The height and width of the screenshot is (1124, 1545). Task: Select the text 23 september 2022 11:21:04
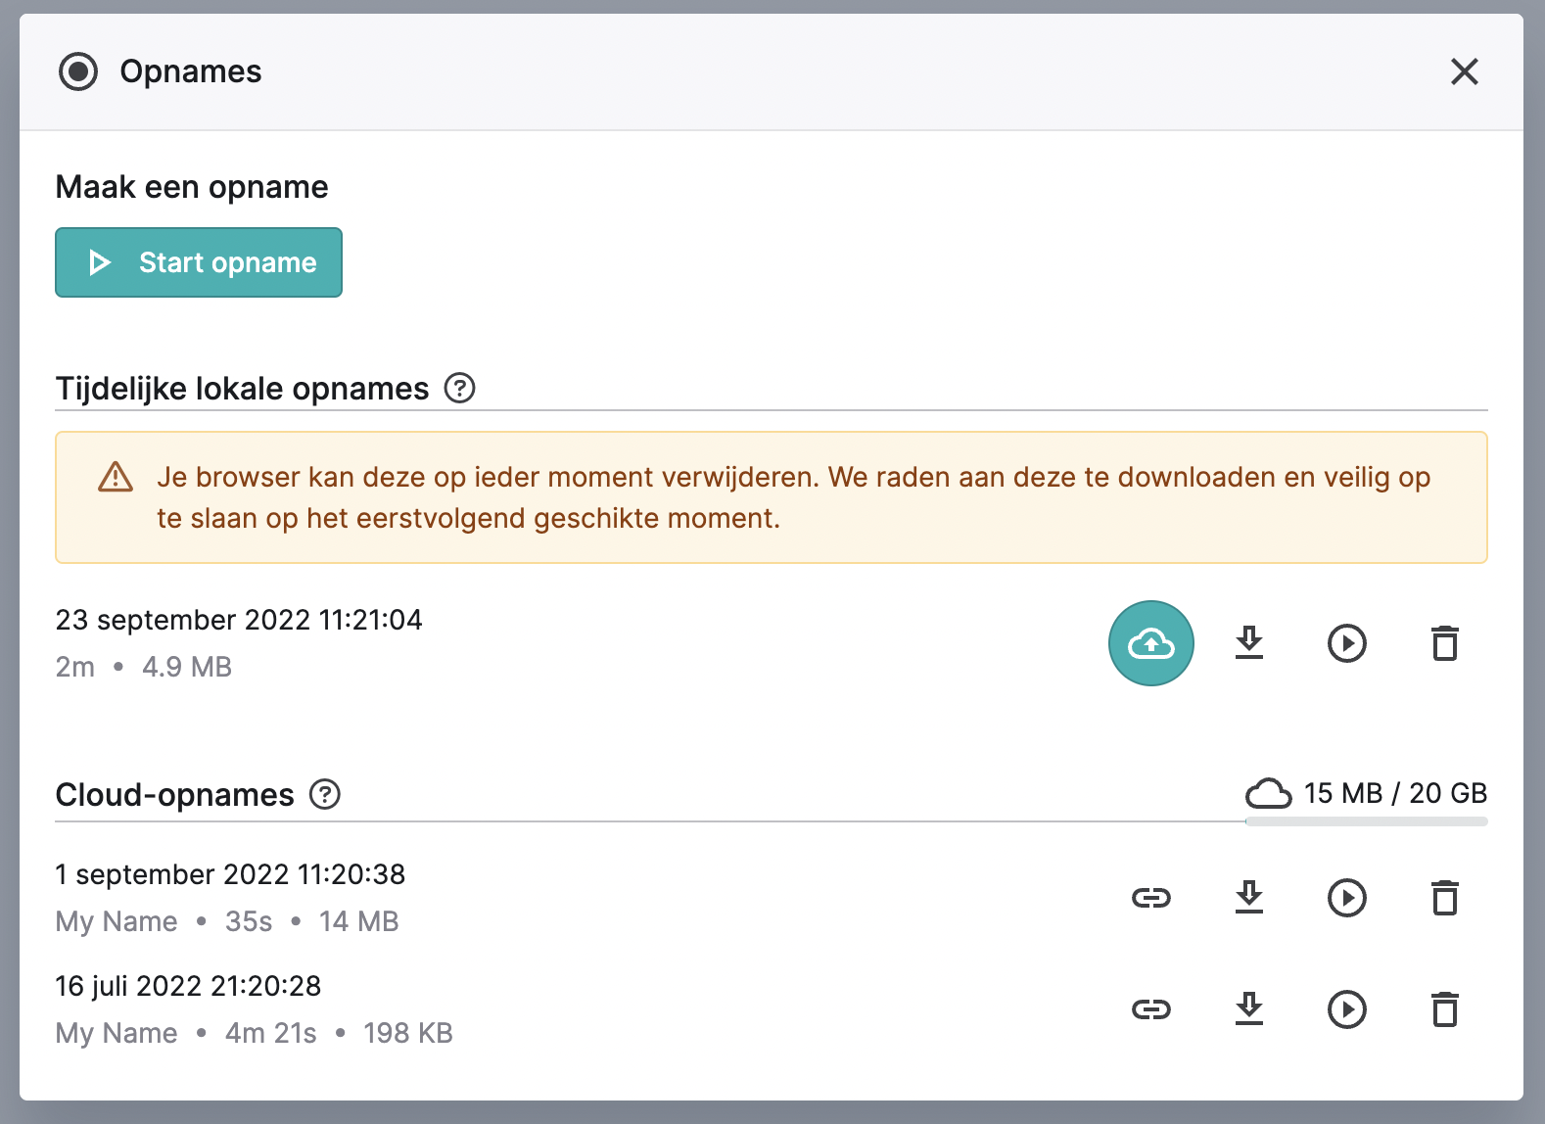(x=239, y=620)
